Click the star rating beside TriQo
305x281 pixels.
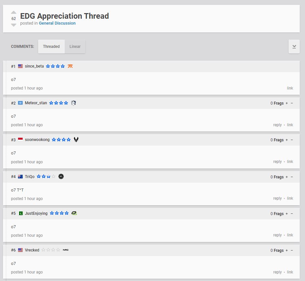(46, 176)
